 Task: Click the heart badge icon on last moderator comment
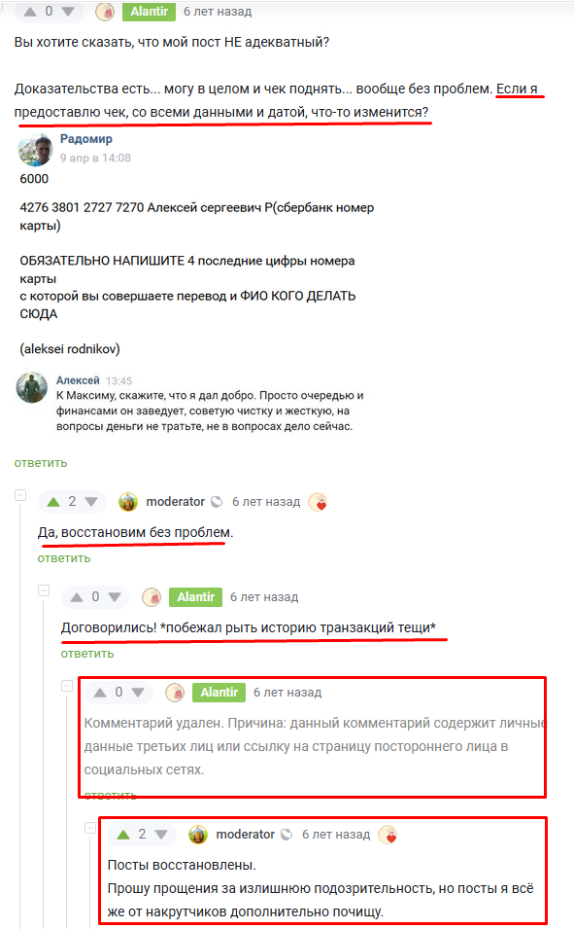(x=388, y=835)
